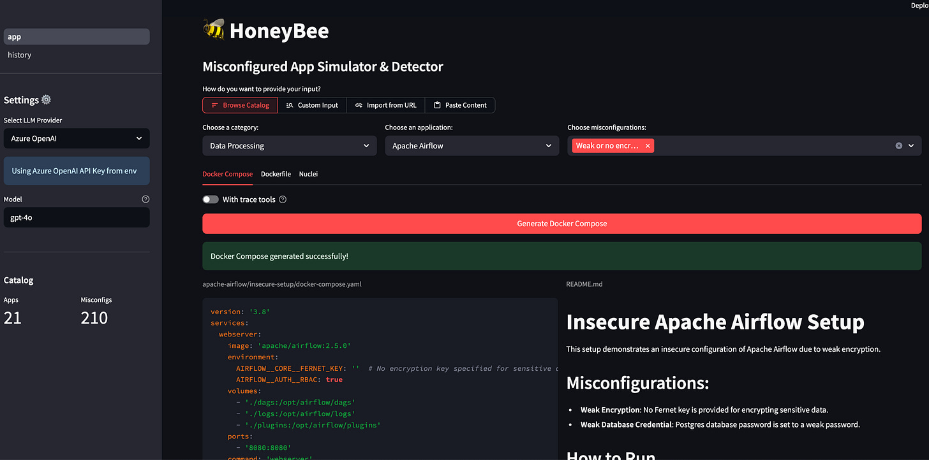The width and height of the screenshot is (929, 460).
Task: Open the Choose an application dropdown
Action: pyautogui.click(x=472, y=146)
